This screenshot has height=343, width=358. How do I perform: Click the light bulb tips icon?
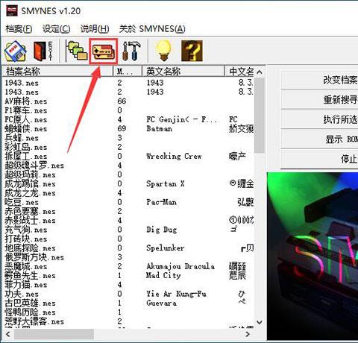pyautogui.click(x=163, y=51)
